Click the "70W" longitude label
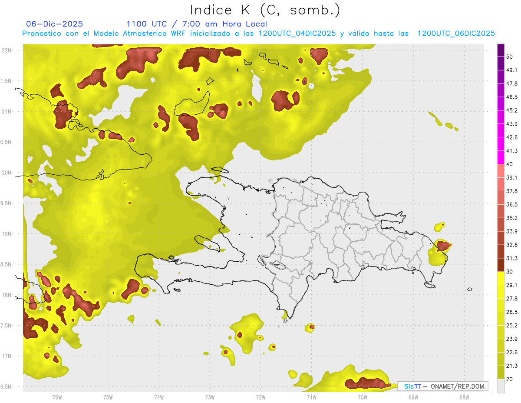 click(362, 397)
